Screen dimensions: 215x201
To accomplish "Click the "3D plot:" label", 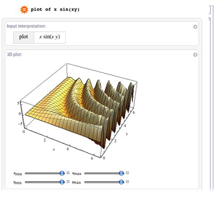I will [15, 54].
